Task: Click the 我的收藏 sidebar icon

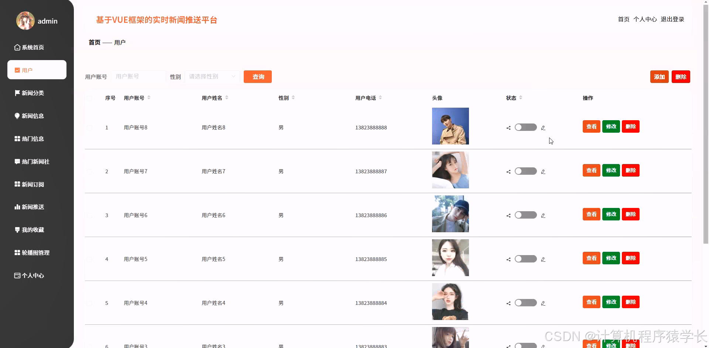Action: point(17,230)
